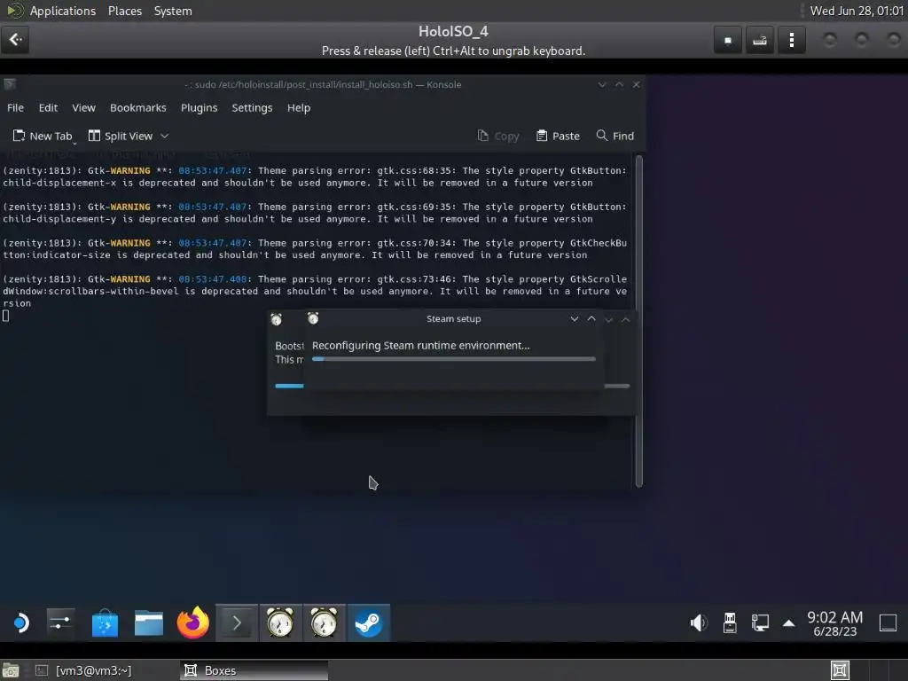Click the host clock Wed Jun 28

857,11
